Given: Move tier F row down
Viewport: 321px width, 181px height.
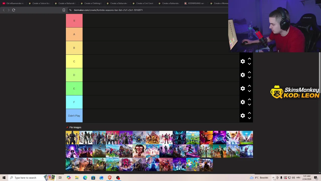Looking at the screenshot, I should click(249, 105).
